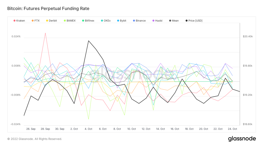Click the Kraken line's peak on 28 Sep
The image size is (263, 144).
(45, 33)
